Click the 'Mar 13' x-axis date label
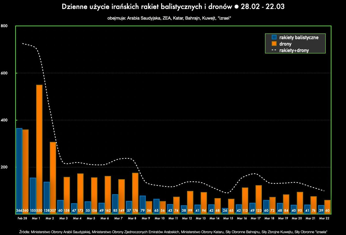 201,219
